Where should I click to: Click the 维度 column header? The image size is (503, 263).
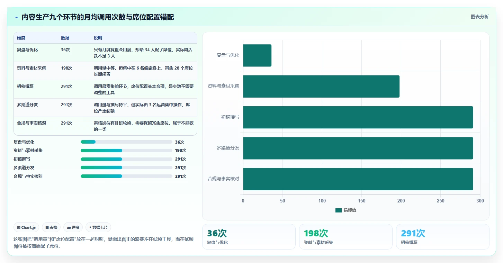(21, 38)
